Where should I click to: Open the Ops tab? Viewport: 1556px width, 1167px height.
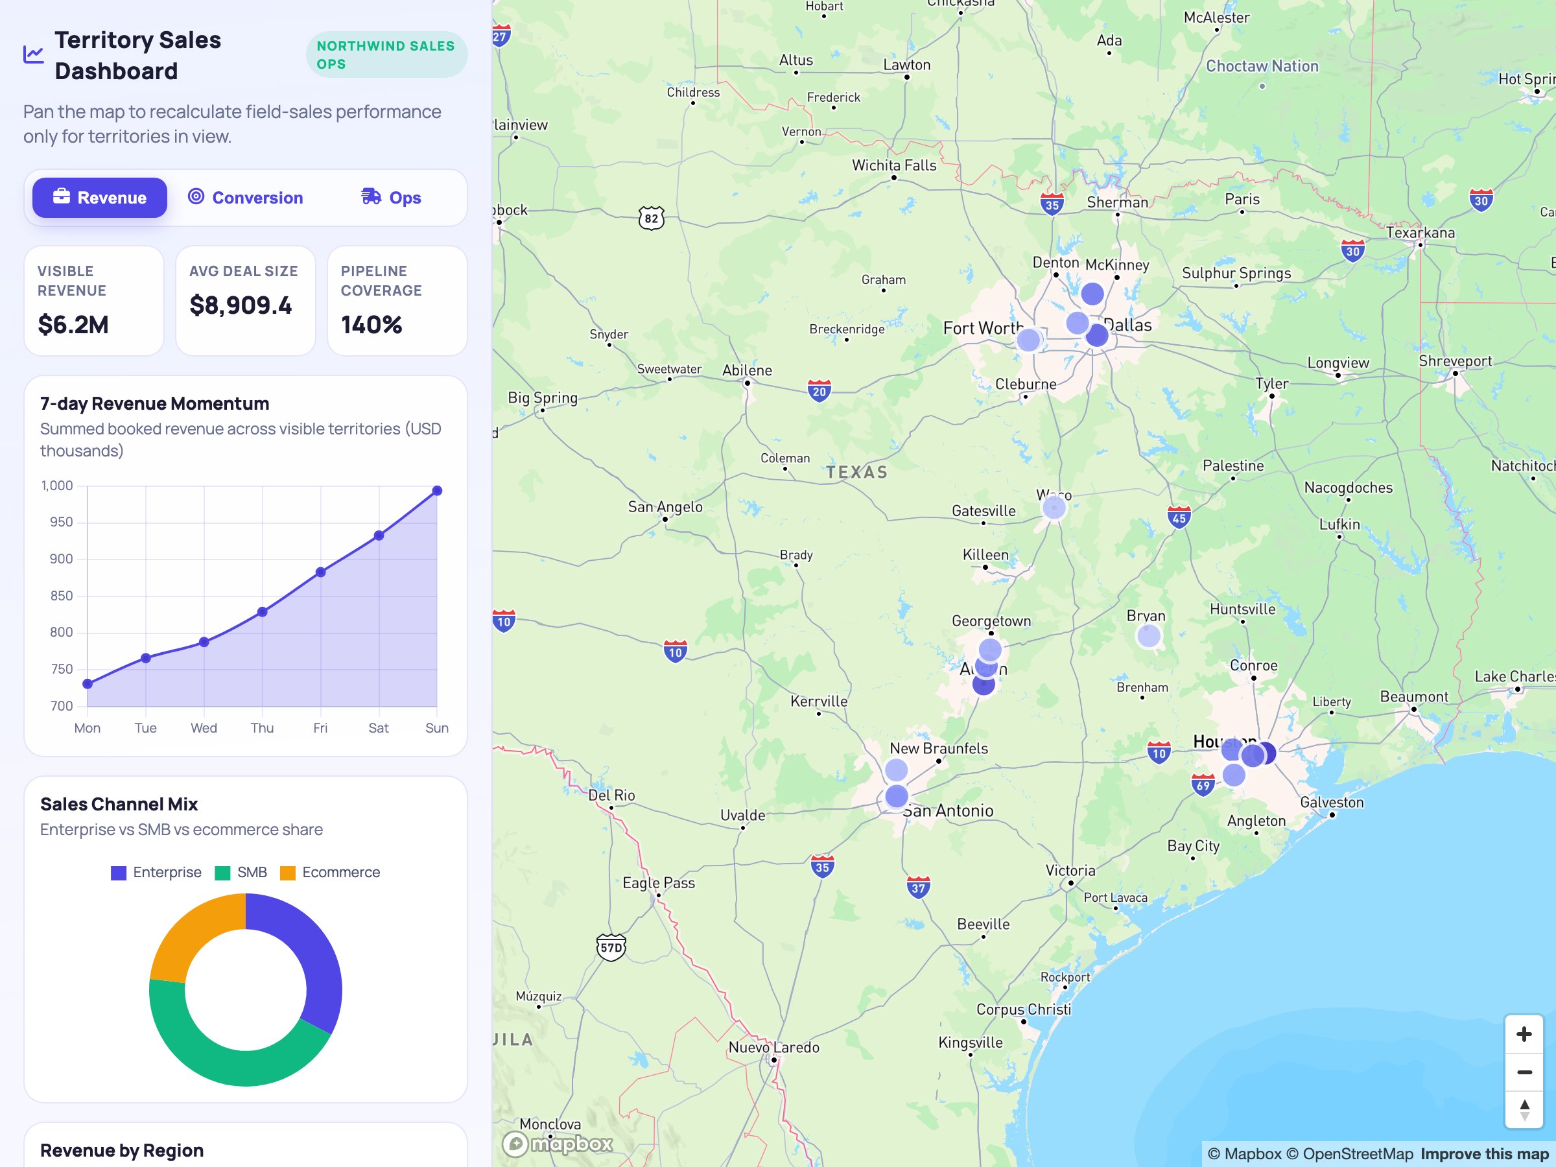(391, 198)
